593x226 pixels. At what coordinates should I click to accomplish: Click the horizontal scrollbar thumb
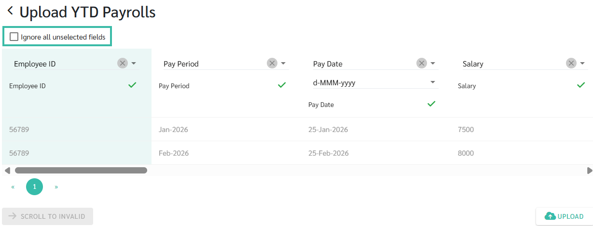click(x=81, y=170)
